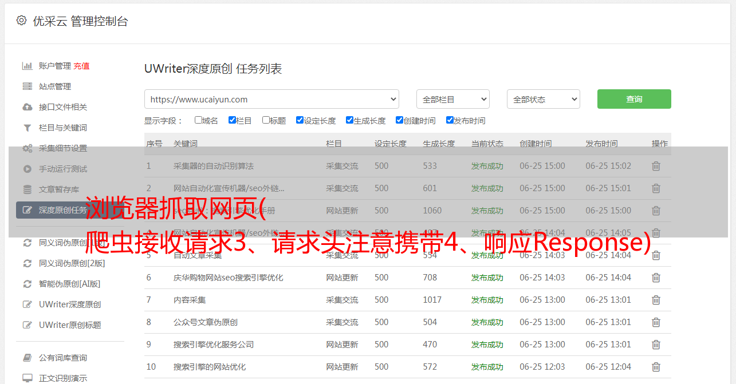Click trash icon for row published 06-25 14:05
Viewport: 736px width, 384px height.
pos(656,233)
